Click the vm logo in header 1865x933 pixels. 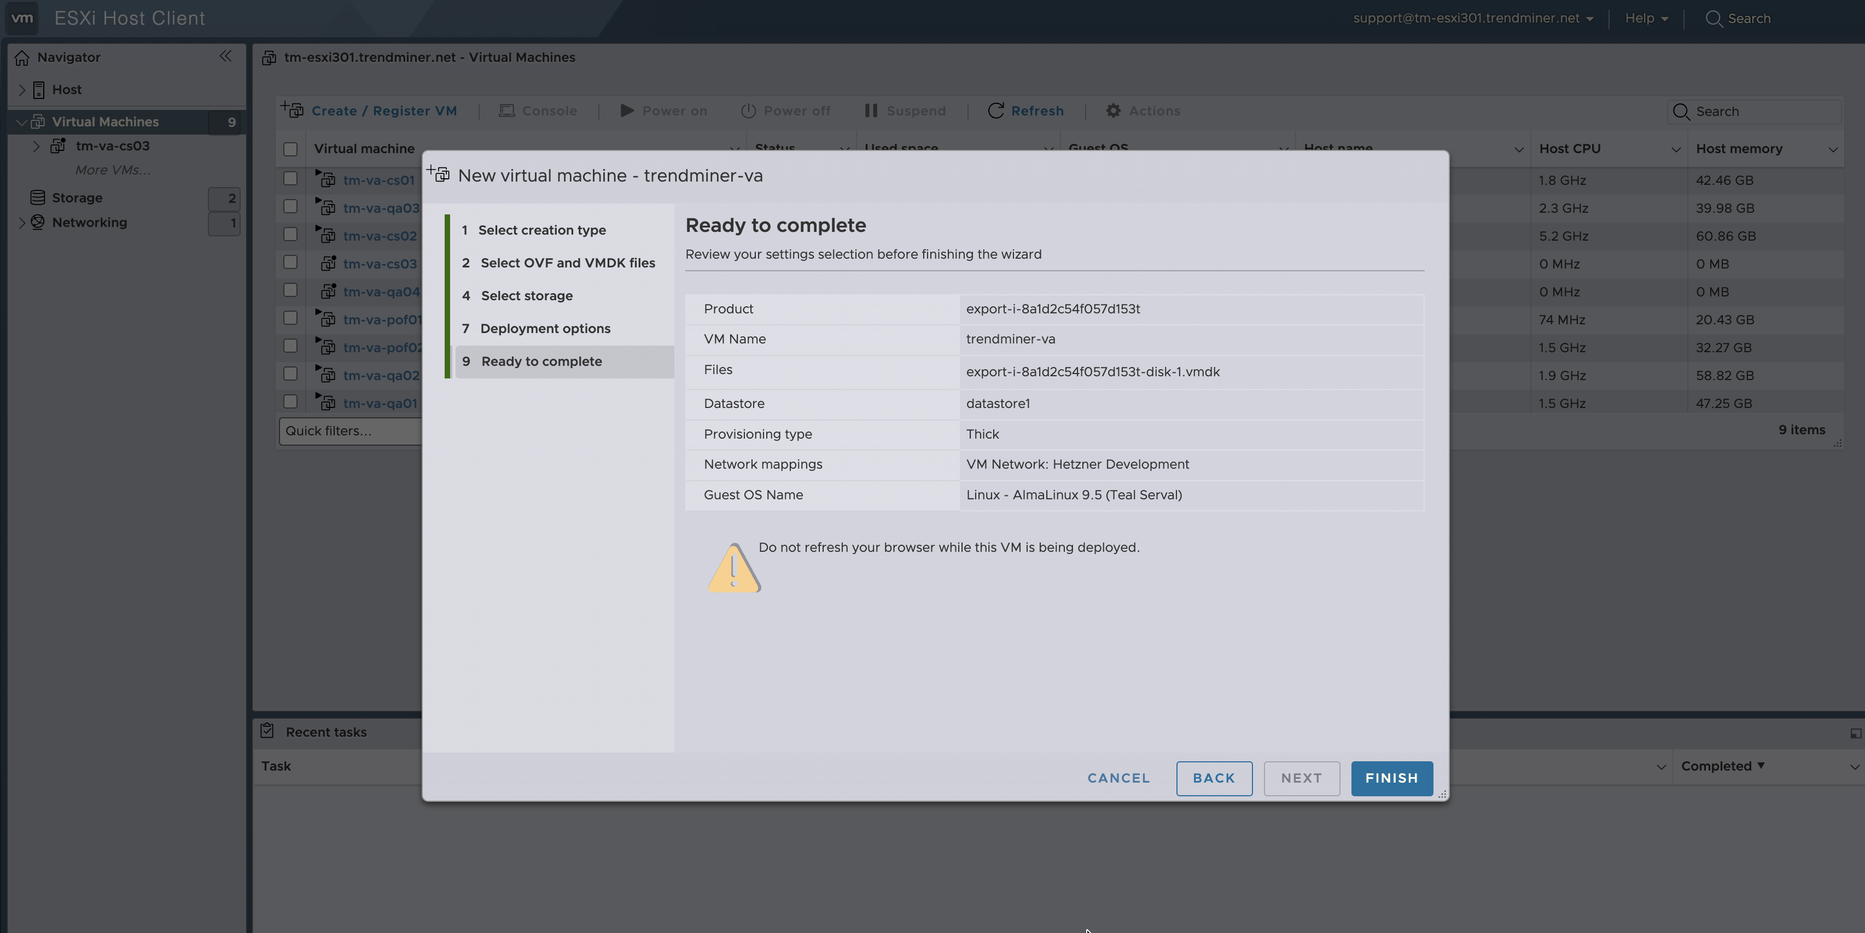(x=22, y=18)
